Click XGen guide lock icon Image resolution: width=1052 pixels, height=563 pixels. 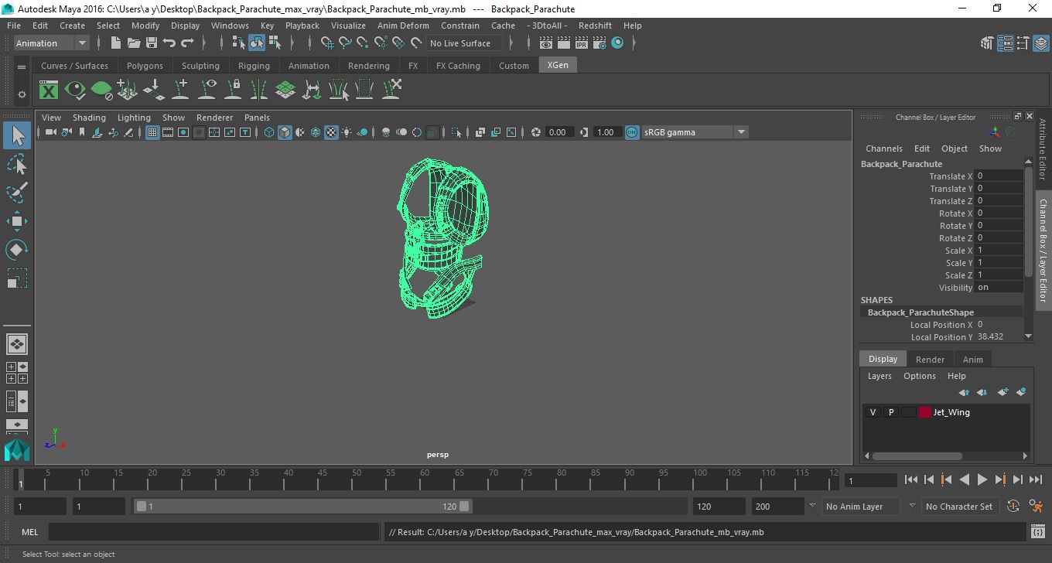click(233, 90)
